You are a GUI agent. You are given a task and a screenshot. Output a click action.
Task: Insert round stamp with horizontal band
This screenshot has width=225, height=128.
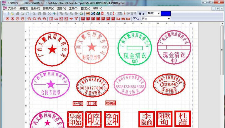click(x=23, y=19)
